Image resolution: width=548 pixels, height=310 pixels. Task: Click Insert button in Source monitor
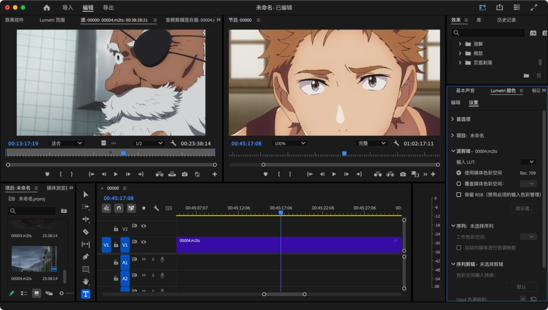point(160,174)
